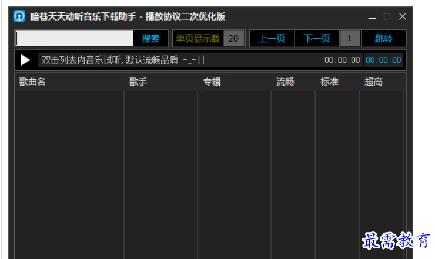Edit the per-page count field showing 20
The height and width of the screenshot is (259, 435).
[233, 38]
